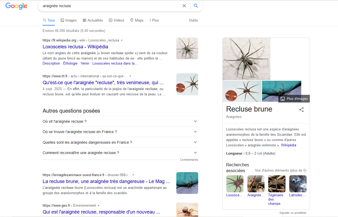Image resolution: width=338 pixels, height=217 pixels.
Task: Switch to the Actualités tab
Action: (x=93, y=20)
